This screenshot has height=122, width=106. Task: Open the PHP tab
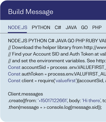coord(97,28)
